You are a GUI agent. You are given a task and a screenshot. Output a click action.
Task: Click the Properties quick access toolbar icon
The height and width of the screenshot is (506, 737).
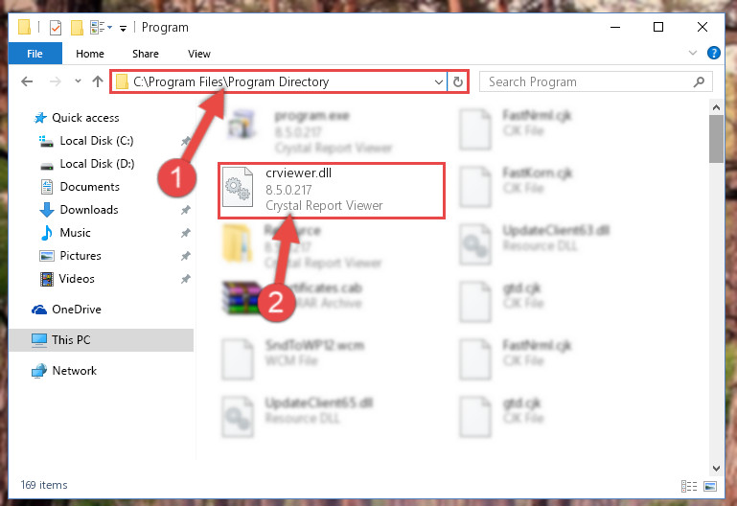point(56,27)
